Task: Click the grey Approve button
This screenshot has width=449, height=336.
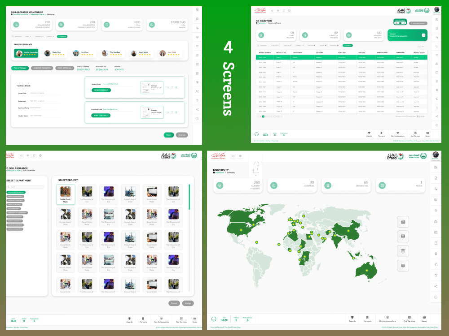Action: coord(182,135)
